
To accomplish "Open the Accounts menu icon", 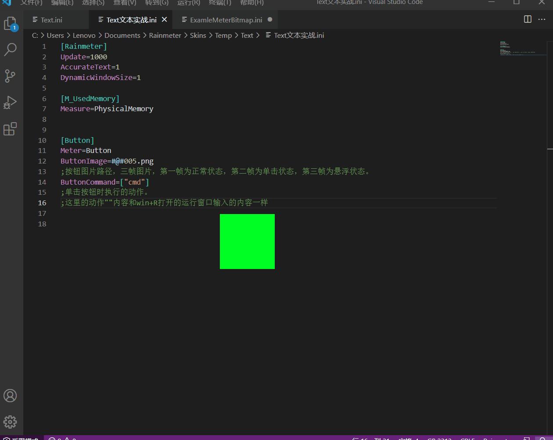I will (x=11, y=396).
